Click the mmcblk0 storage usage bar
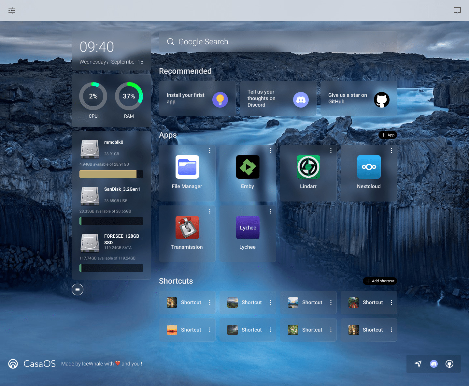Viewport: 469px width, 386px height. (111, 174)
